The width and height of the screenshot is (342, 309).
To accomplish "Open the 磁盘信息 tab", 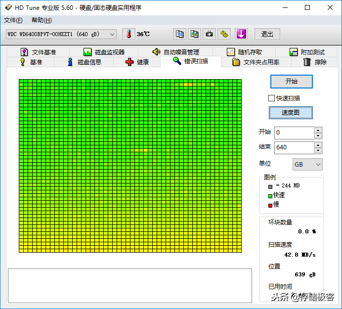I will [x=84, y=62].
